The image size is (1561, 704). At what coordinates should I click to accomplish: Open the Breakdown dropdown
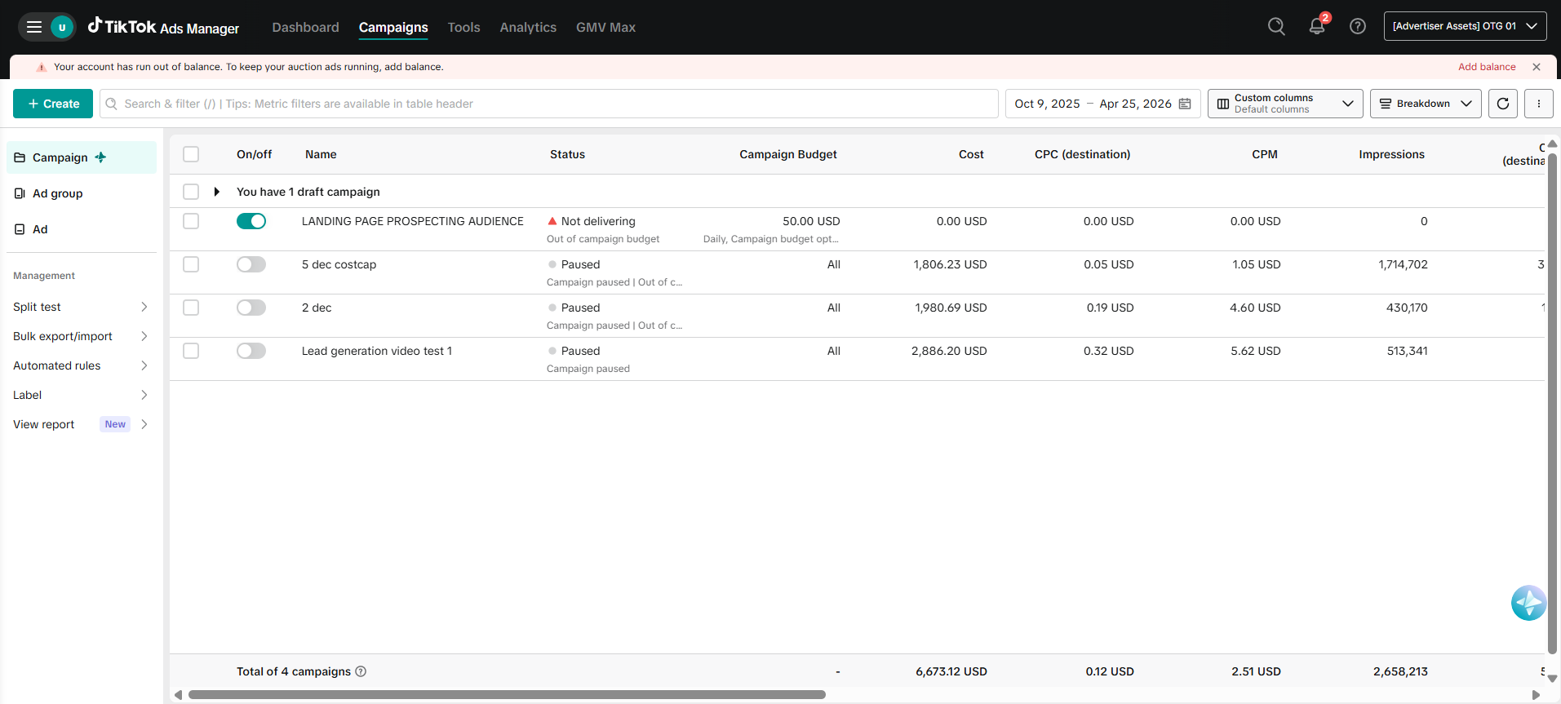pos(1426,104)
